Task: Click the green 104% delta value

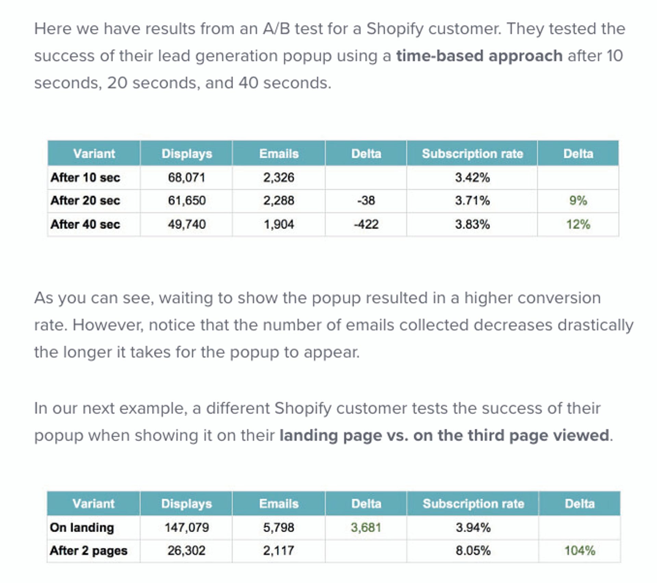Action: click(x=580, y=551)
